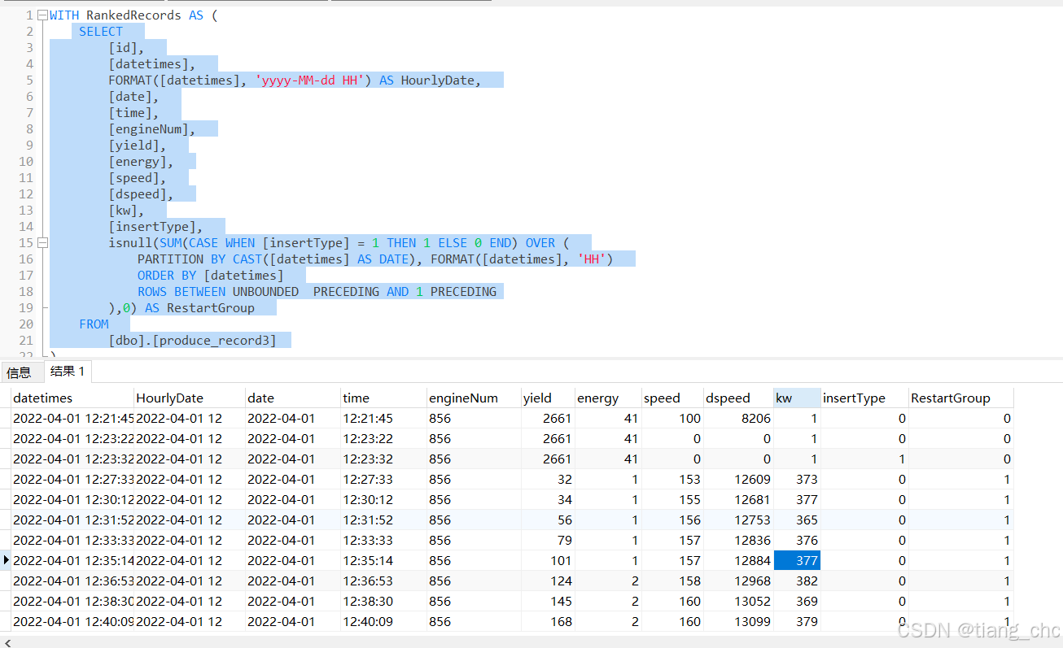The width and height of the screenshot is (1063, 648).
Task: Click the energy column header
Action: click(x=608, y=398)
